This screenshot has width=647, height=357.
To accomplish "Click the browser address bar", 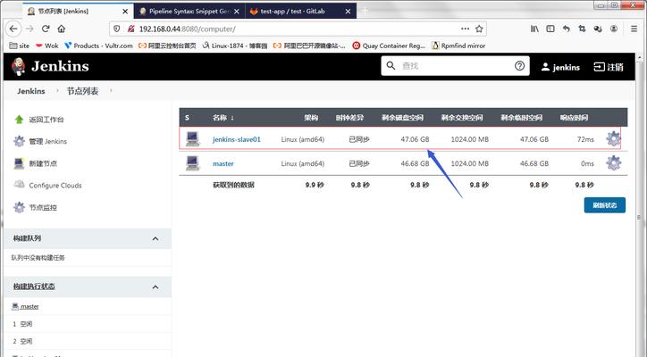I will coord(297,29).
